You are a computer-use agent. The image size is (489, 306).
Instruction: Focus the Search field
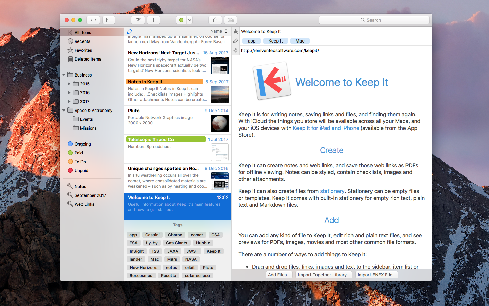[374, 20]
